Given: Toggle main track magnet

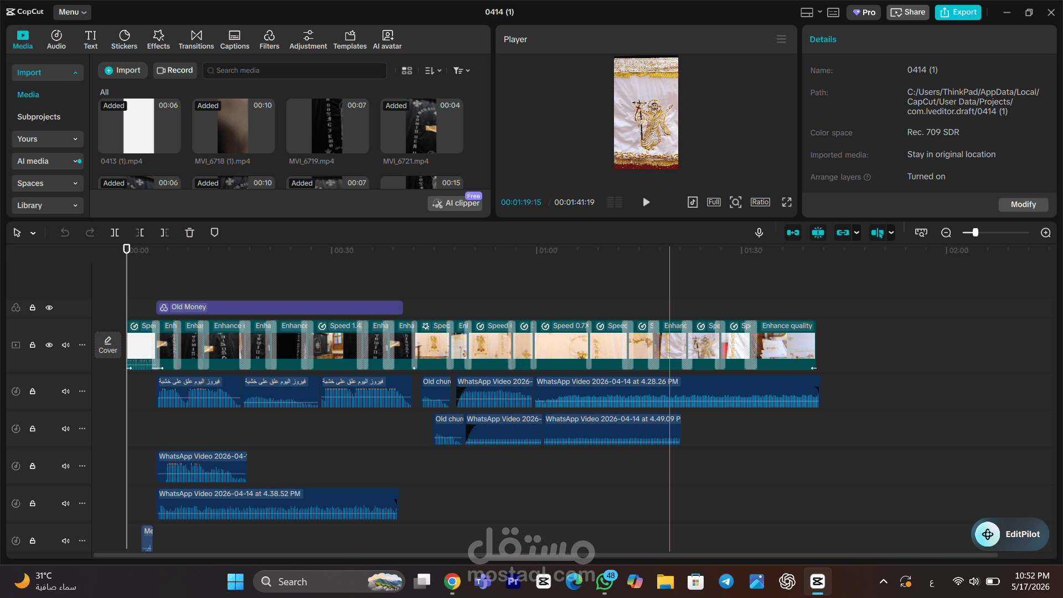Looking at the screenshot, I should point(793,233).
